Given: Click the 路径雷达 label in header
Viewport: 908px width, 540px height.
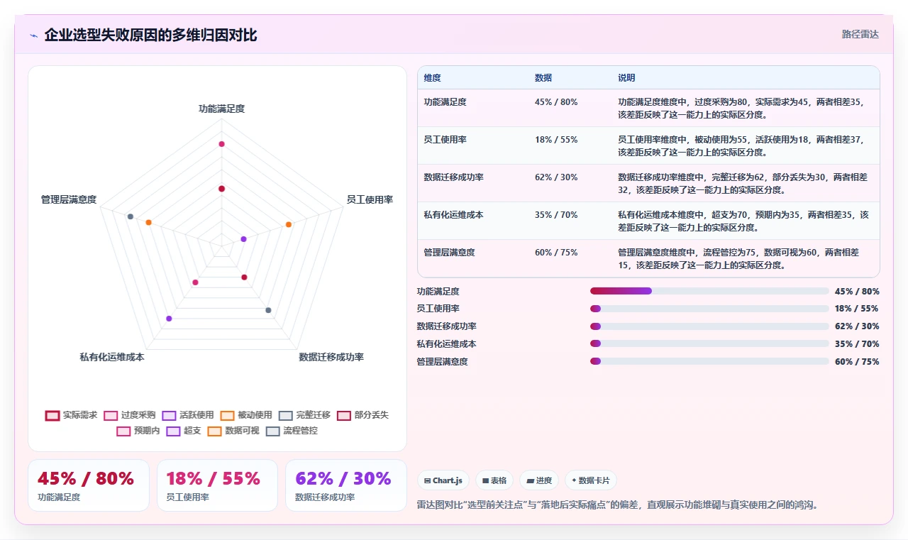Looking at the screenshot, I should click(x=860, y=34).
